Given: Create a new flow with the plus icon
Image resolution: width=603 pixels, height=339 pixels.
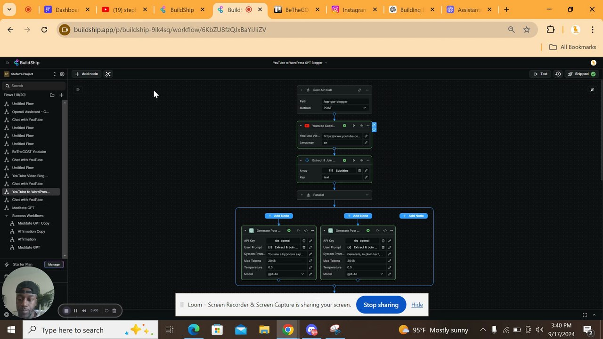Looking at the screenshot, I should (x=61, y=95).
